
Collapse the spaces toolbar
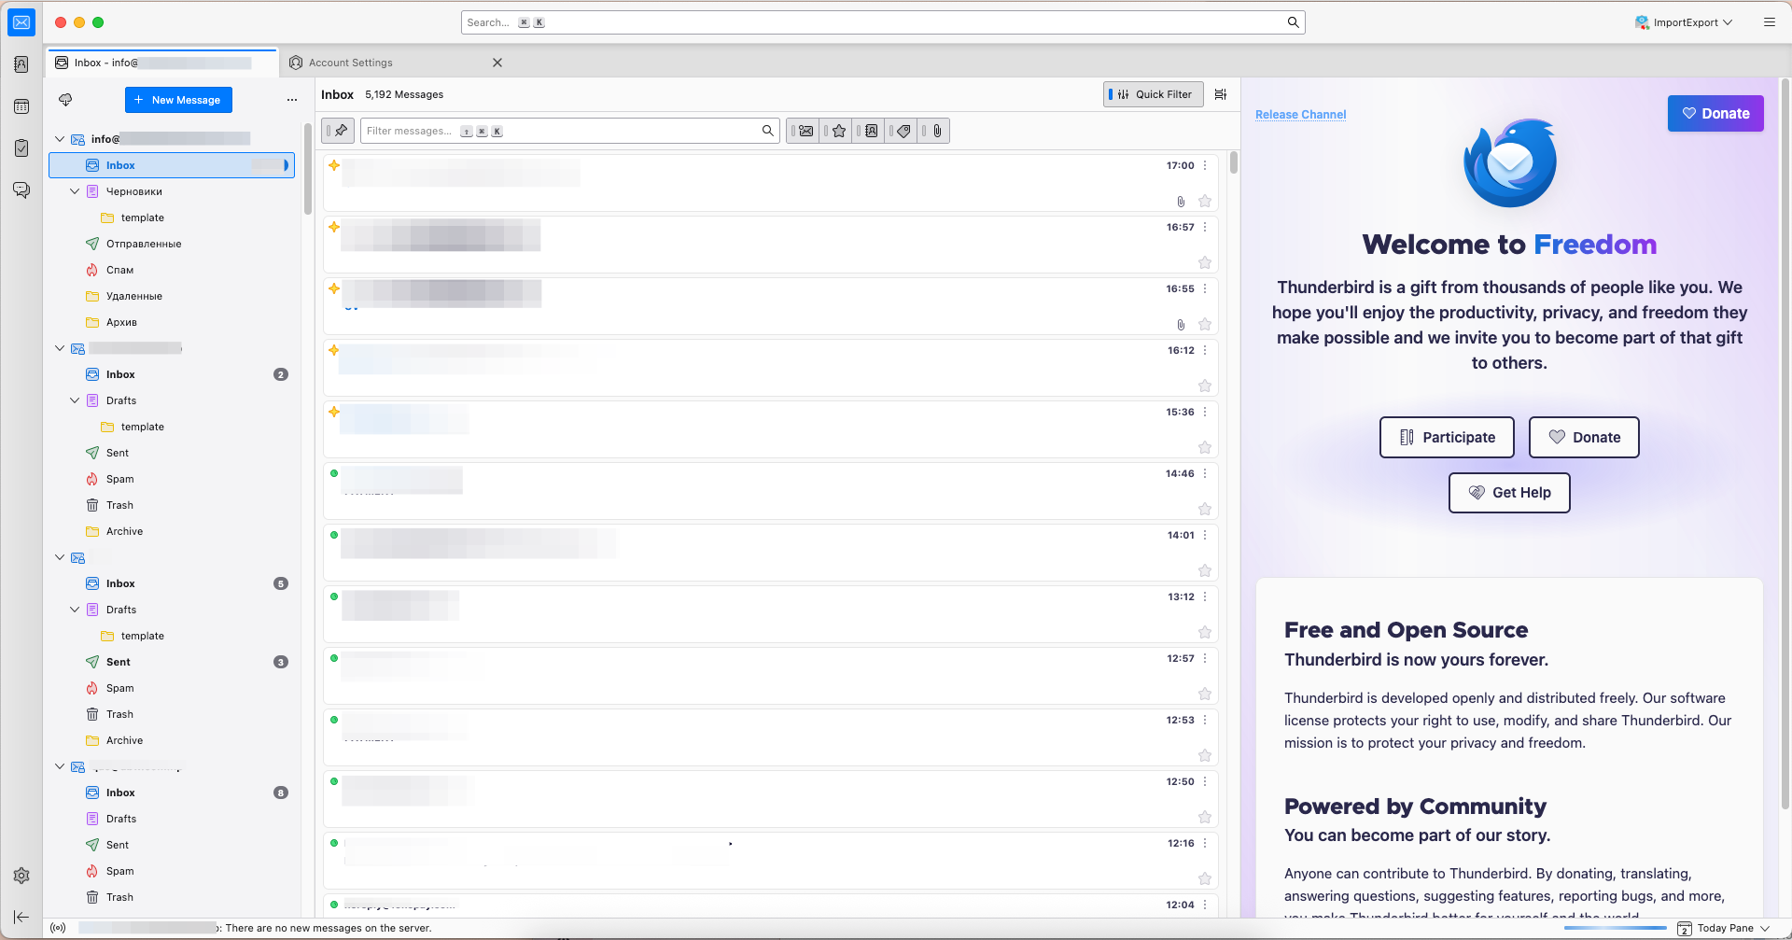[21, 917]
